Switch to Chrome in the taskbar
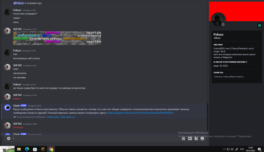264x152 pixels. (x=51, y=149)
